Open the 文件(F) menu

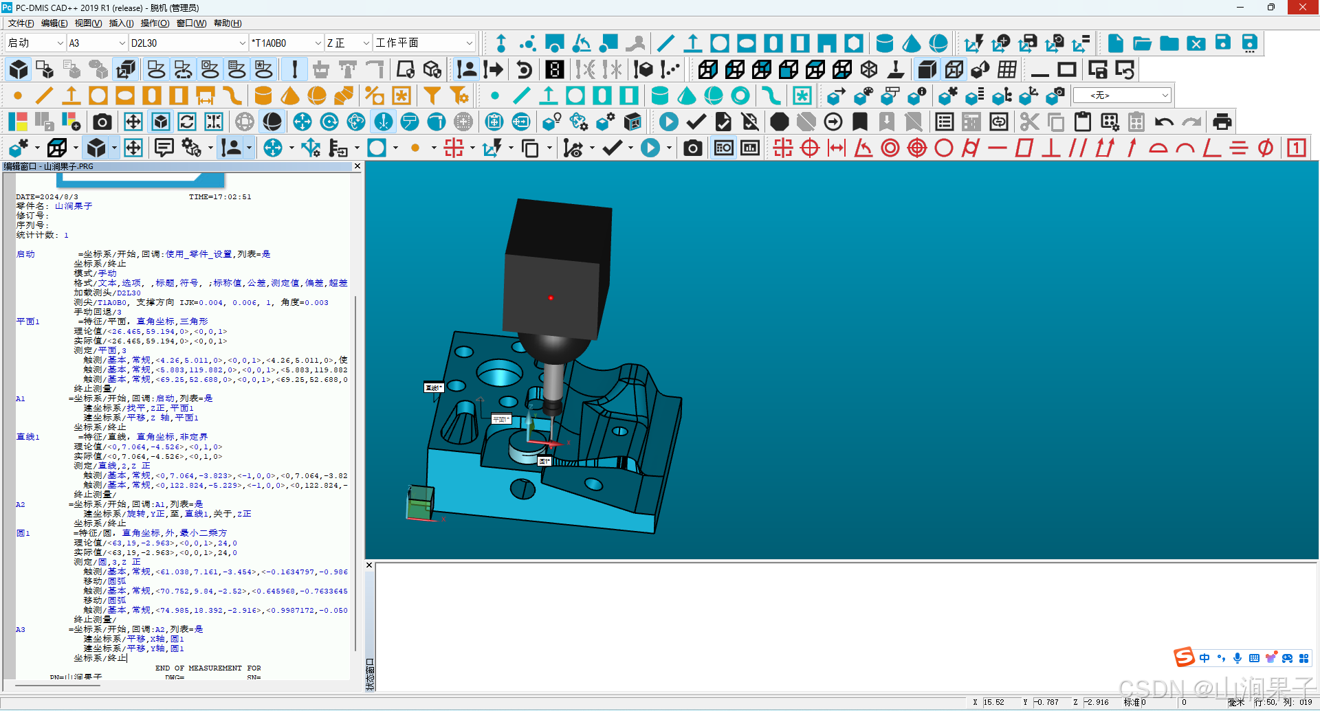coord(21,23)
